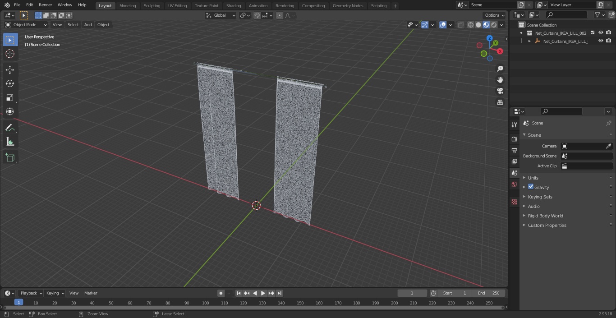Switch to the Geometry Nodes workspace tab
The width and height of the screenshot is (616, 318).
(348, 5)
